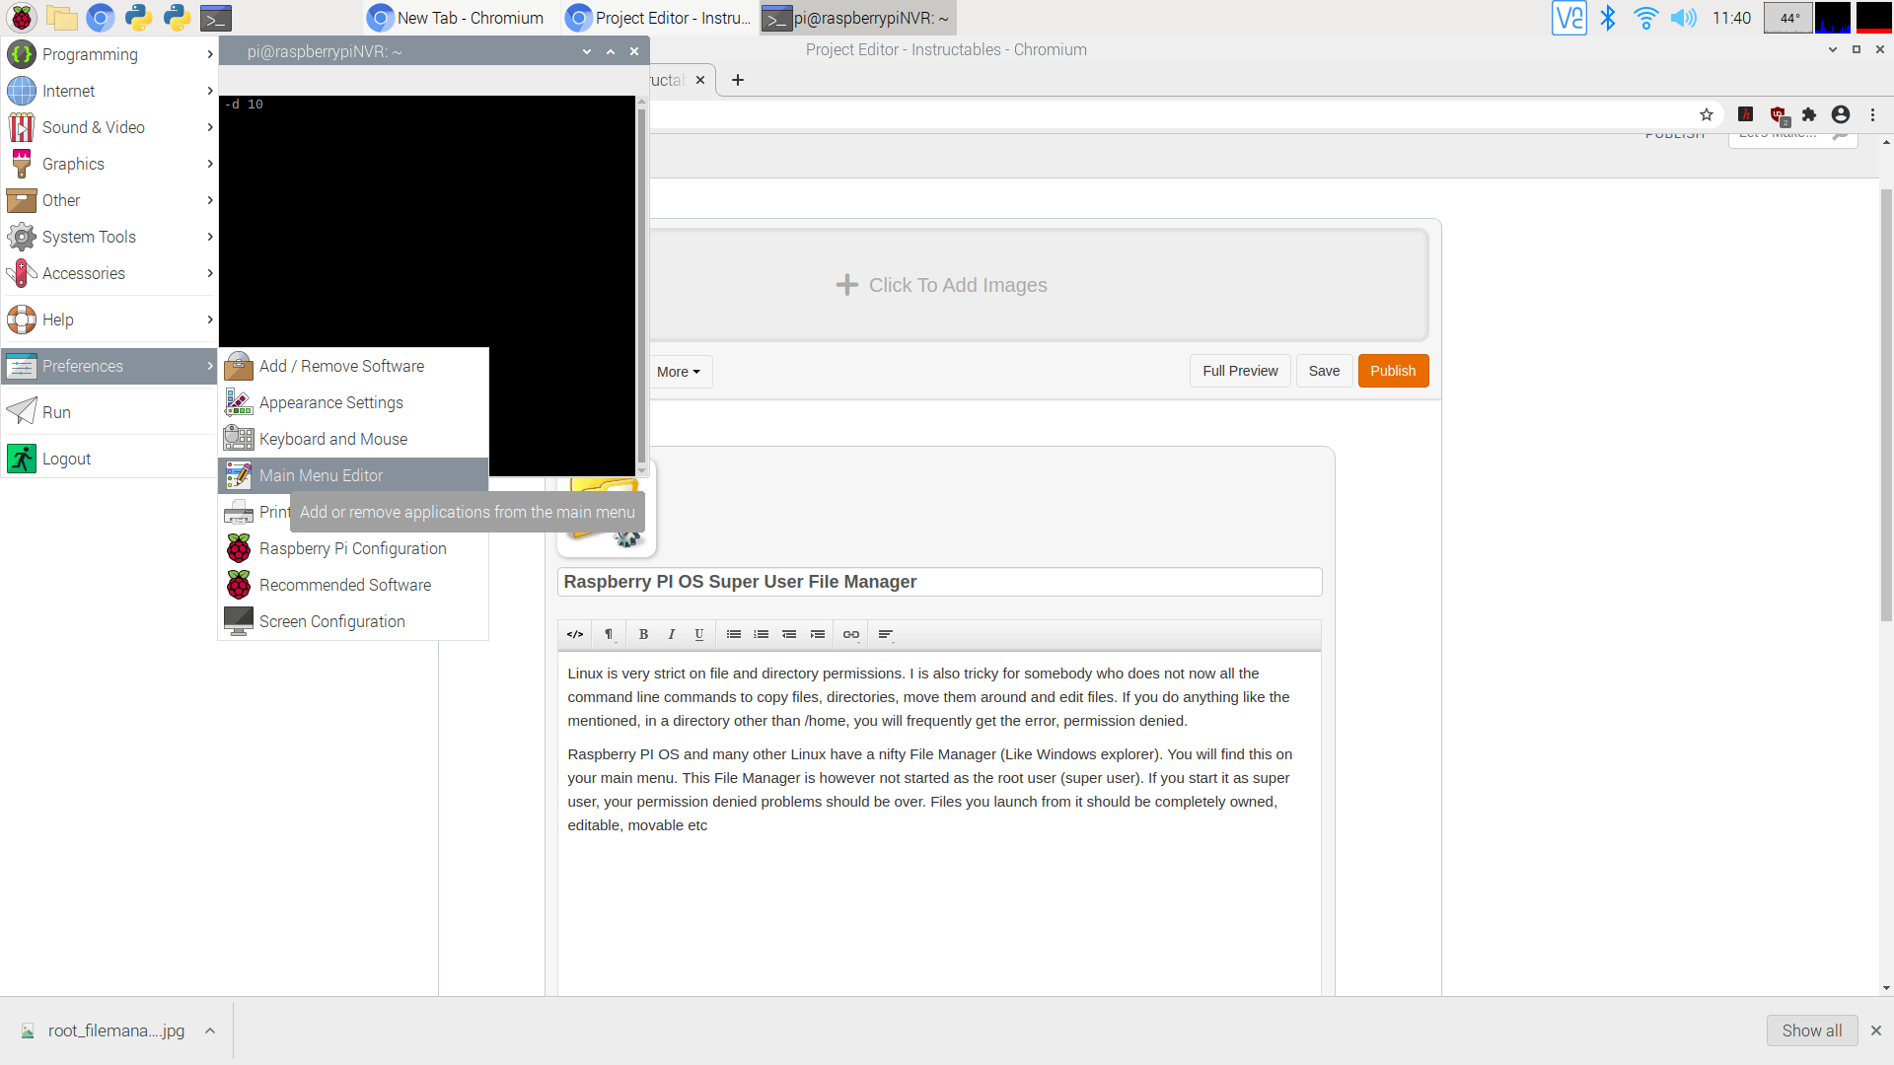Launch Main Menu Editor

pyautogui.click(x=353, y=475)
